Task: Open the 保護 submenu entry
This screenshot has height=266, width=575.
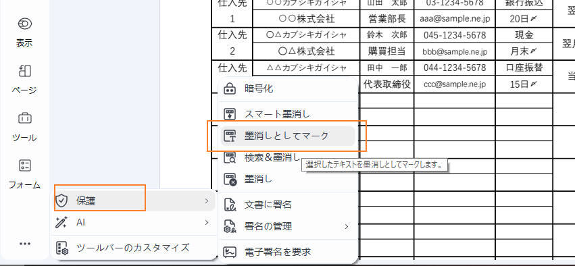Action: pyautogui.click(x=134, y=201)
